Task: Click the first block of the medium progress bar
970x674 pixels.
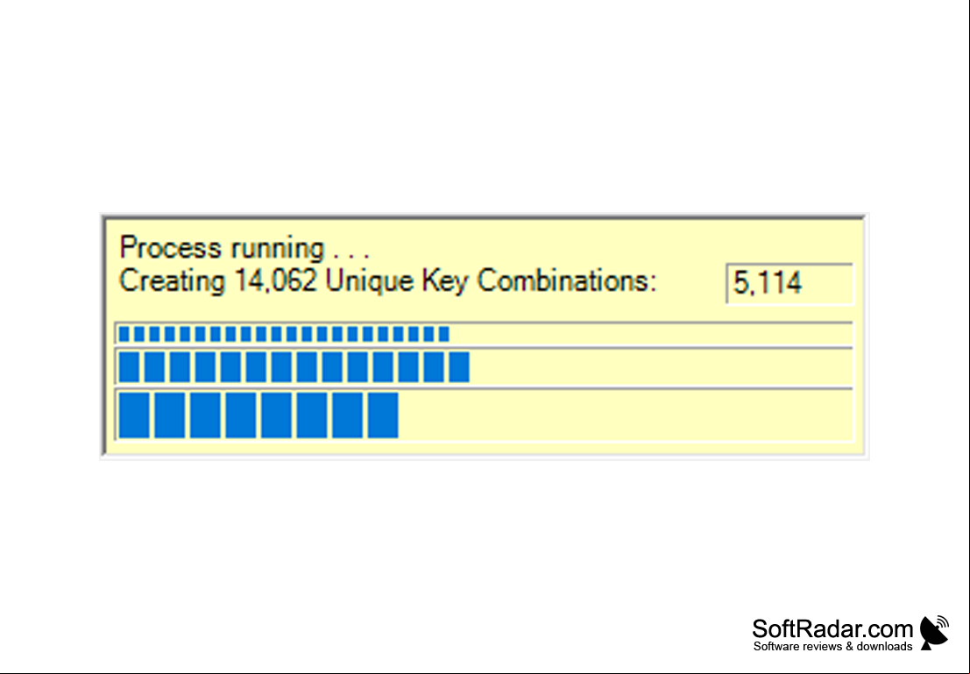Action: [130, 367]
